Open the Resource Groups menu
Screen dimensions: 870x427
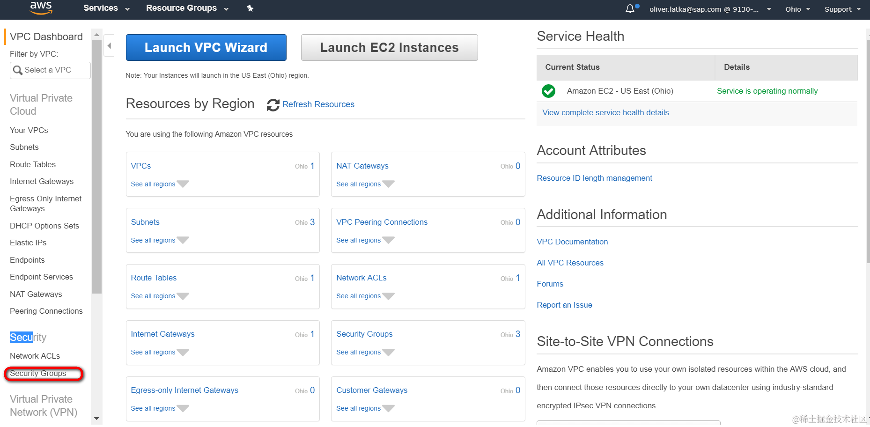[x=187, y=8]
